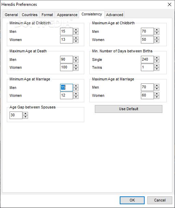Click the Age Gap between Spouses field

pos(16,115)
